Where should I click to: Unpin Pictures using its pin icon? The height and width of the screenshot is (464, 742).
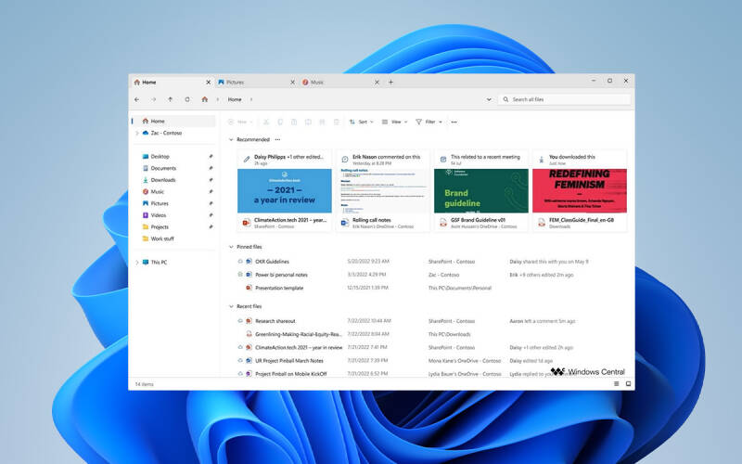[x=211, y=203]
